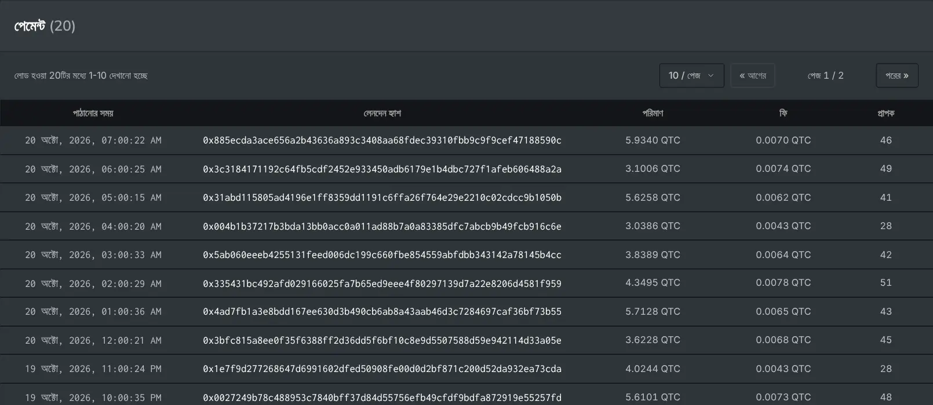
Task: Open transaction hash starting 0x31abd115805a
Action: (382, 197)
